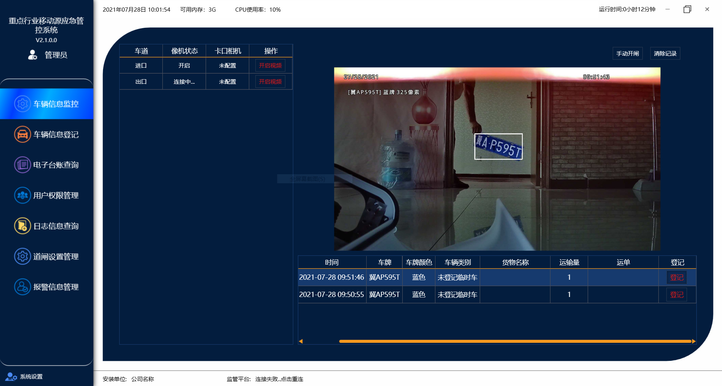Click the left scroll arrow of records table
Image resolution: width=722 pixels, height=386 pixels.
pos(301,341)
